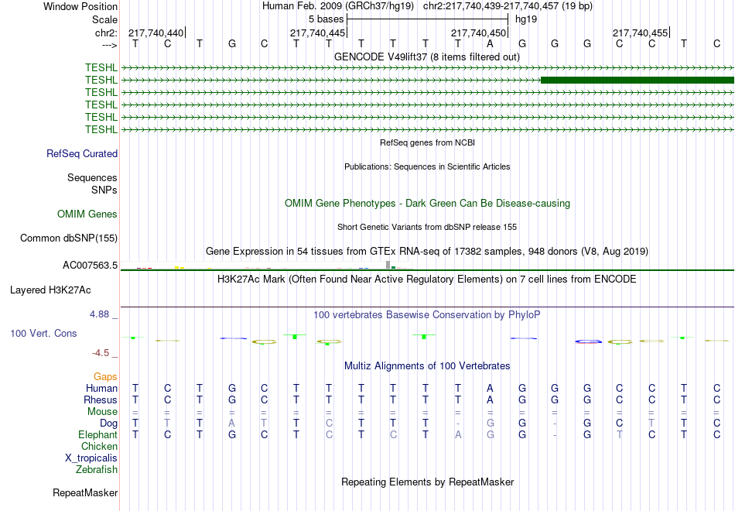Click the 'Layered H3K27Ac' track label

(50, 290)
